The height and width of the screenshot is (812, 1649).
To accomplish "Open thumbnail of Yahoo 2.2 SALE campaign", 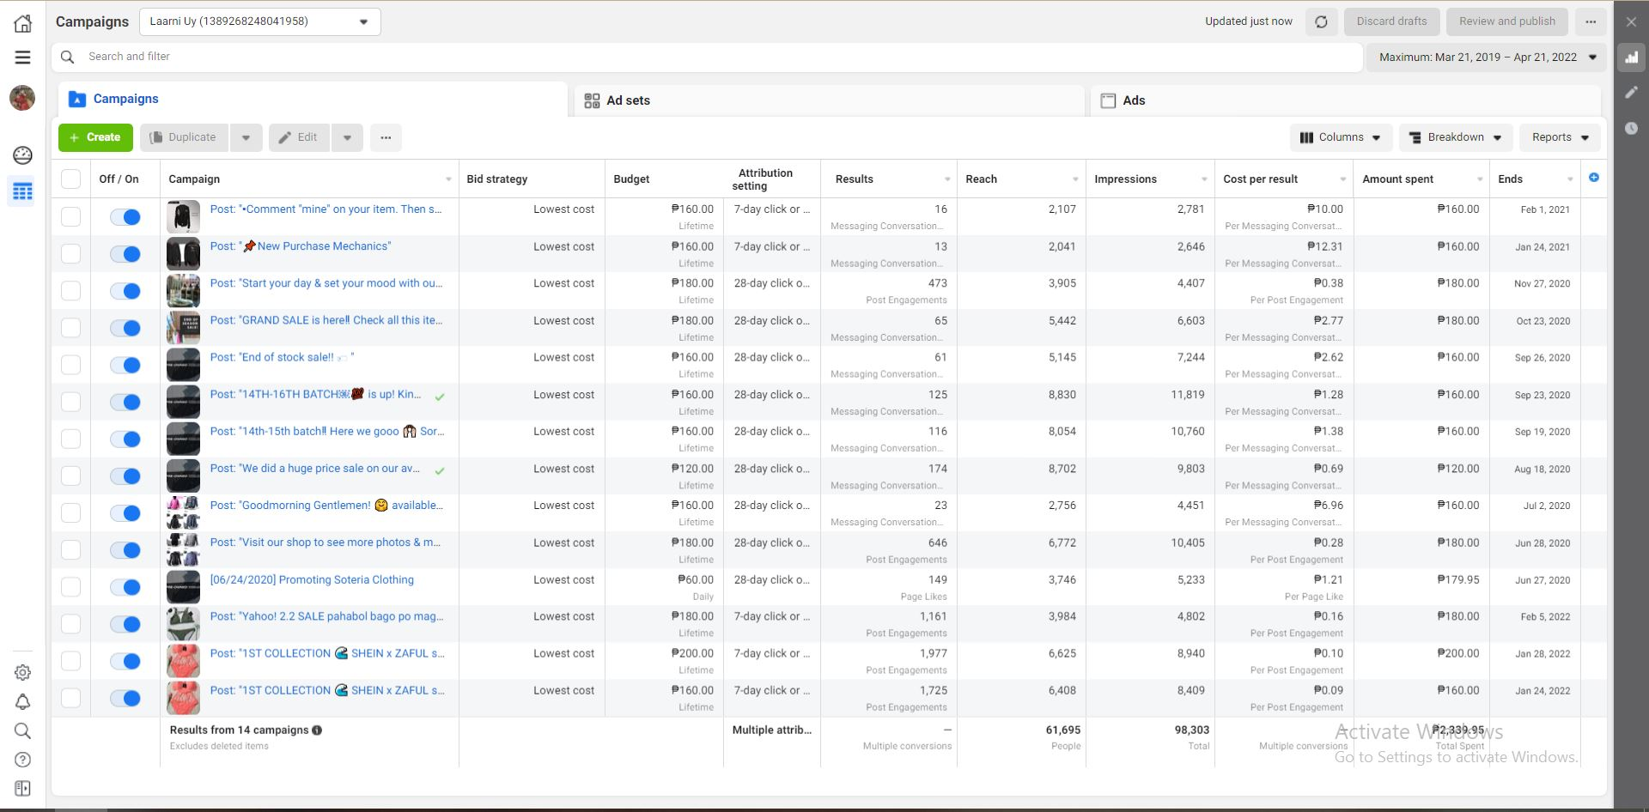I will [183, 624].
